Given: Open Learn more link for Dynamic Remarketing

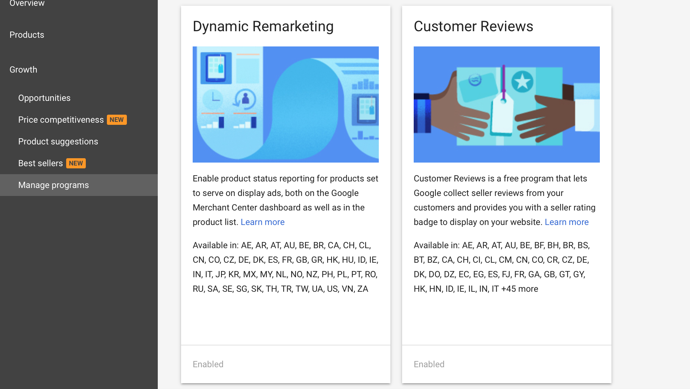Looking at the screenshot, I should click(262, 222).
